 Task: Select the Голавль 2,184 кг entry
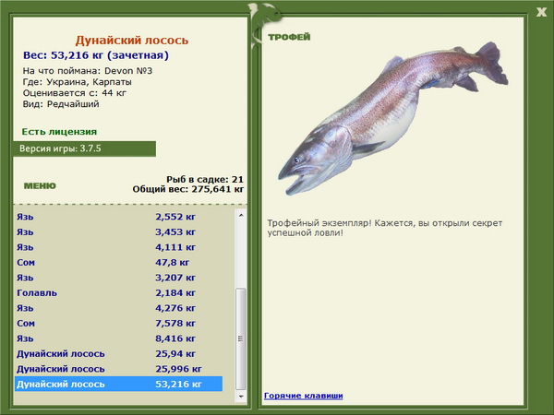(119, 293)
